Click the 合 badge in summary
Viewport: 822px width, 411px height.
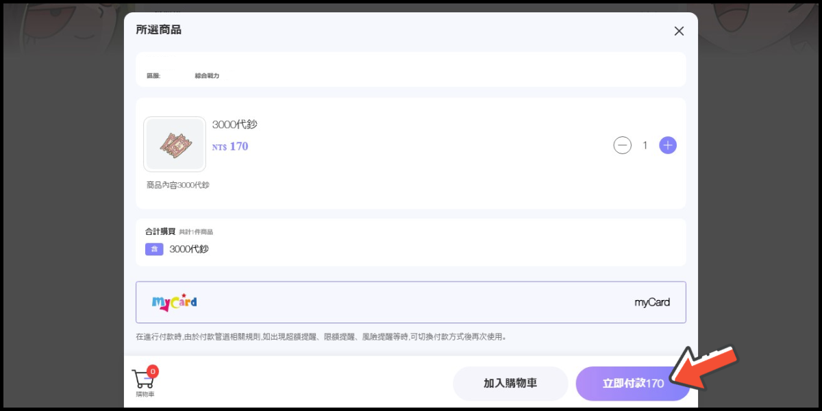point(154,249)
